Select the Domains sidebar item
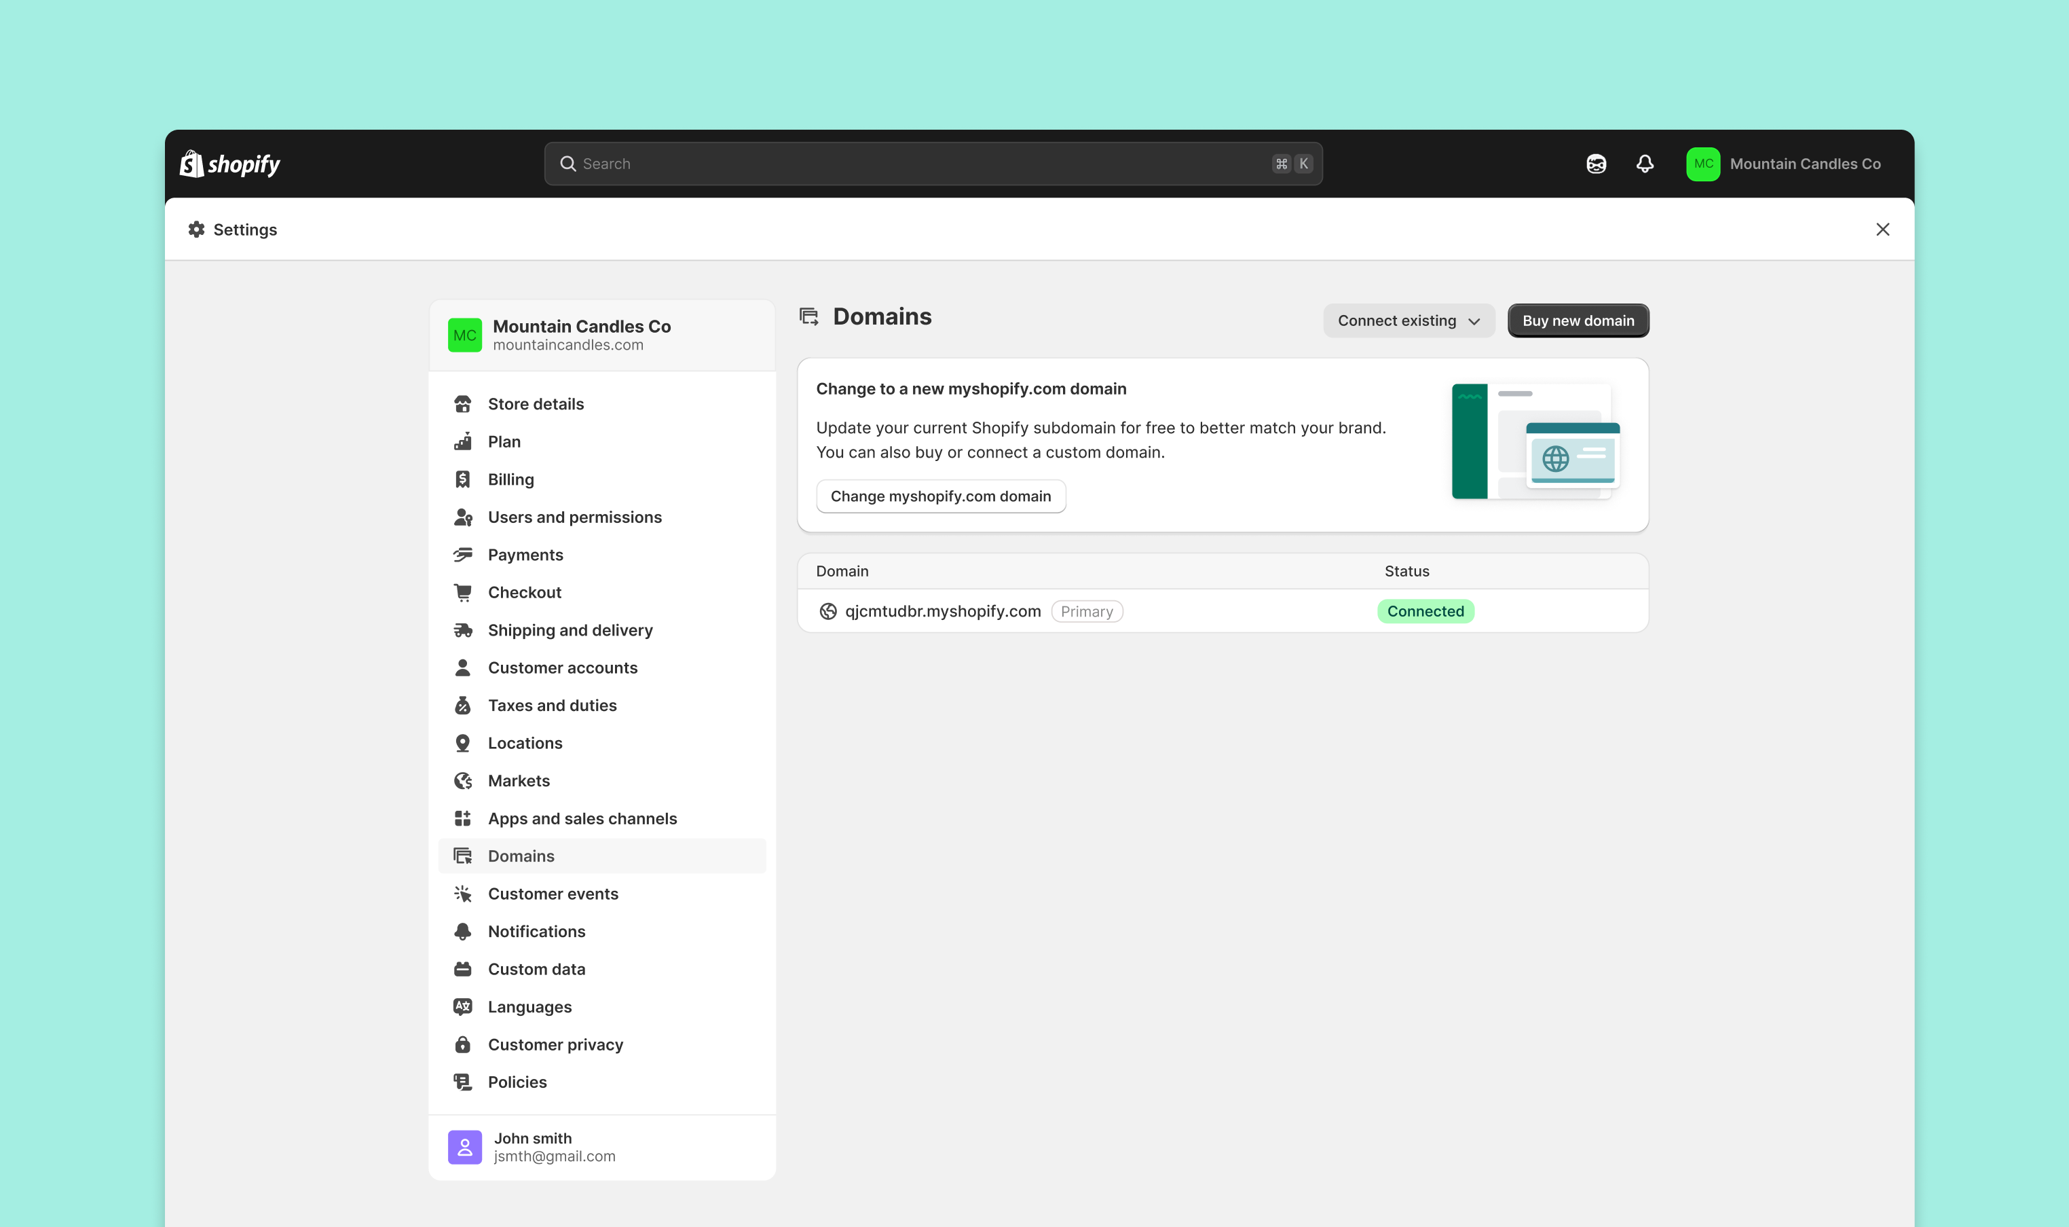This screenshot has height=1227, width=2069. [x=601, y=856]
